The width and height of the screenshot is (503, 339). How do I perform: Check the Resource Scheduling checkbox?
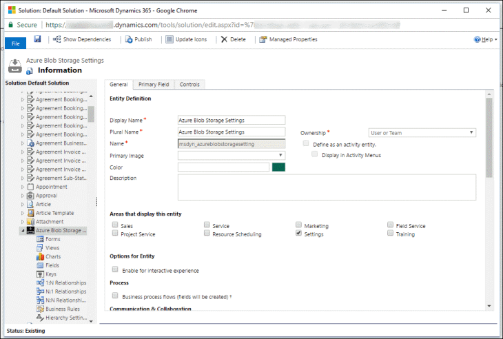click(x=207, y=233)
